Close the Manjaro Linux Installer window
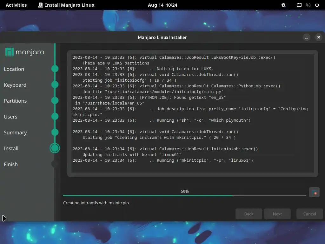The image size is (325, 244). click(319, 37)
